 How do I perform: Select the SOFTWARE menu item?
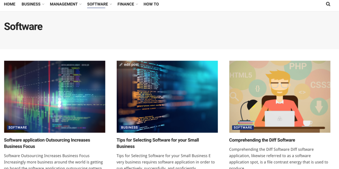98,4
